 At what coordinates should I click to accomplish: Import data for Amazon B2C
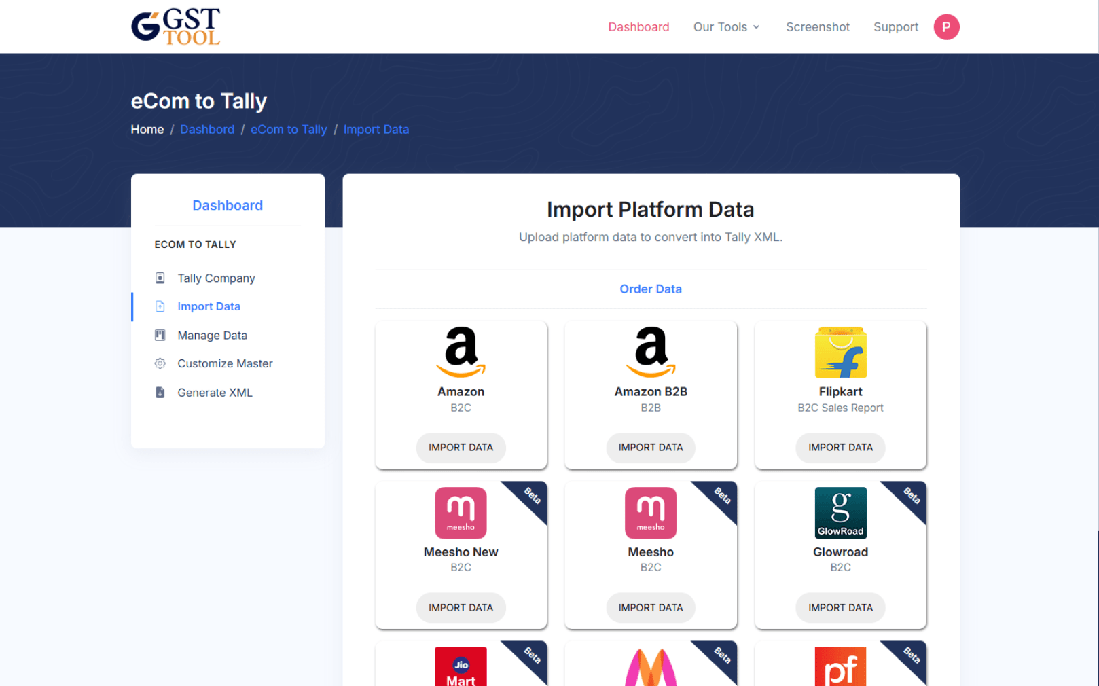[461, 447]
